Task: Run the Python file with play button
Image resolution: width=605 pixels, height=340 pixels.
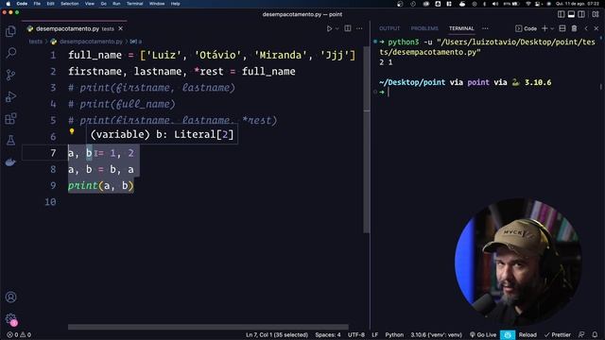Action: 329,28
